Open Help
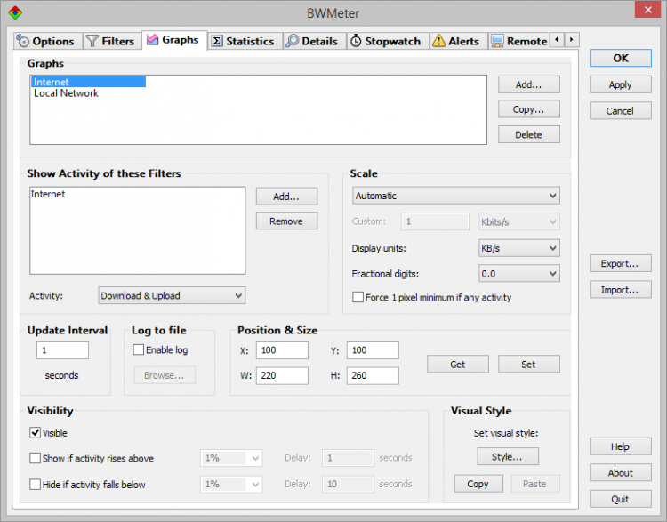 click(620, 446)
